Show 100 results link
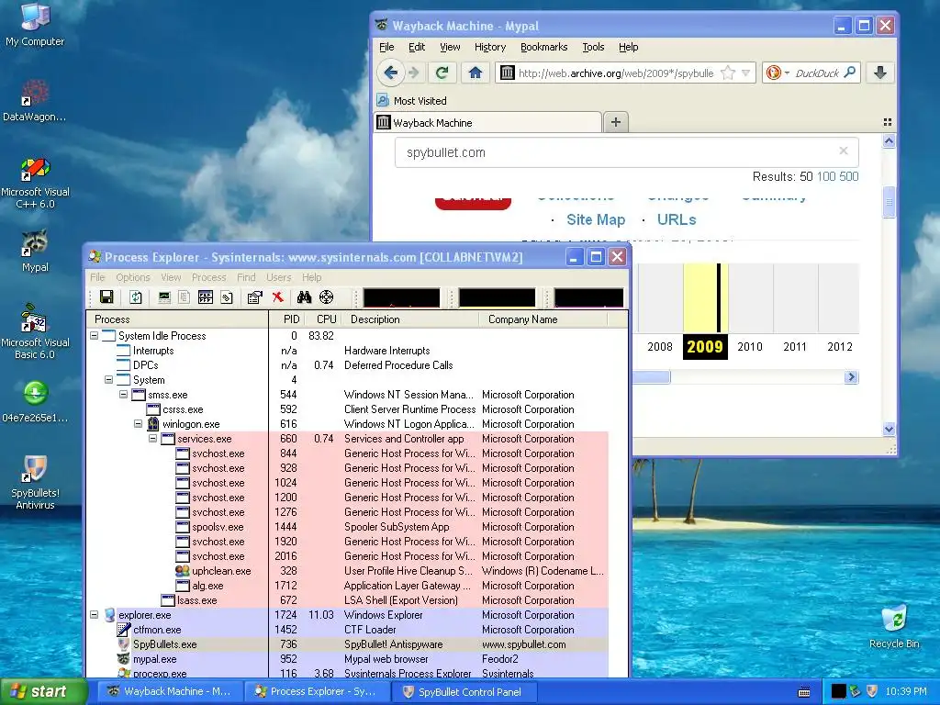Image resolution: width=940 pixels, height=705 pixels. click(825, 177)
